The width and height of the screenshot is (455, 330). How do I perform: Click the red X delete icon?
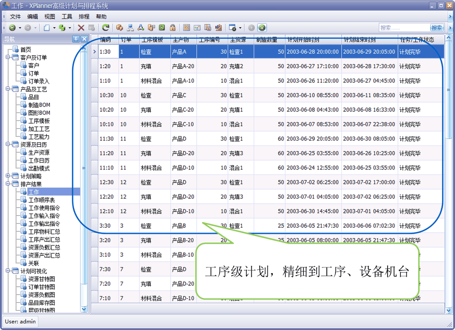click(x=81, y=28)
